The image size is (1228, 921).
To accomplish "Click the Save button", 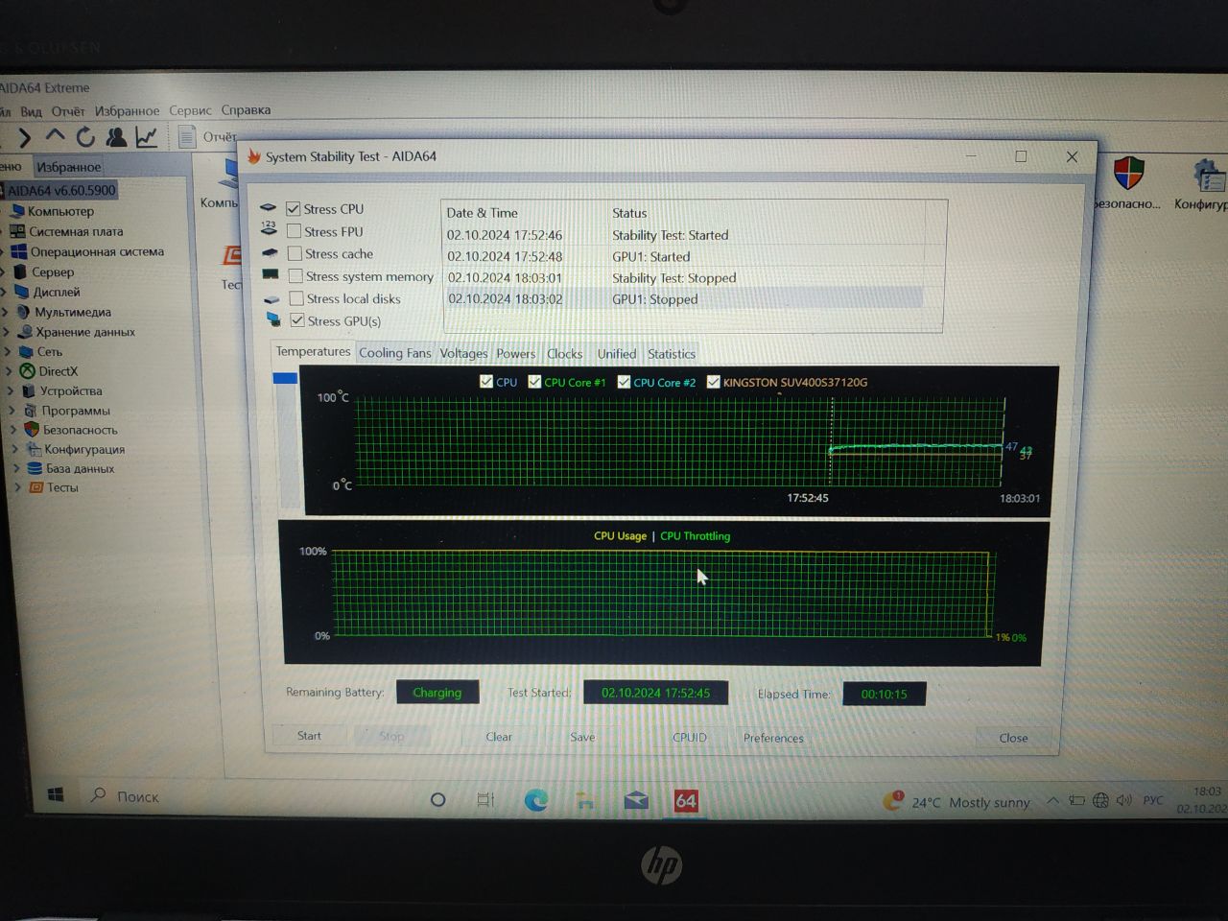I will [x=582, y=737].
